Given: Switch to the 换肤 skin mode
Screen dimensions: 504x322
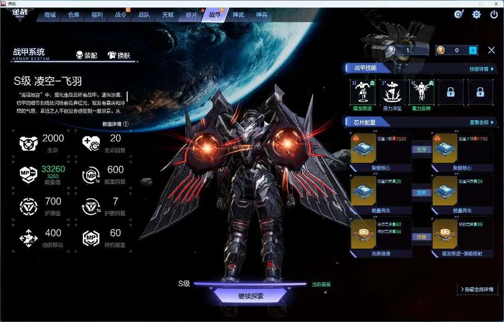Looking at the screenshot, I should (119, 55).
